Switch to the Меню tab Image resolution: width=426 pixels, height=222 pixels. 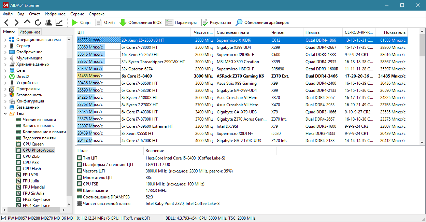[9, 31]
